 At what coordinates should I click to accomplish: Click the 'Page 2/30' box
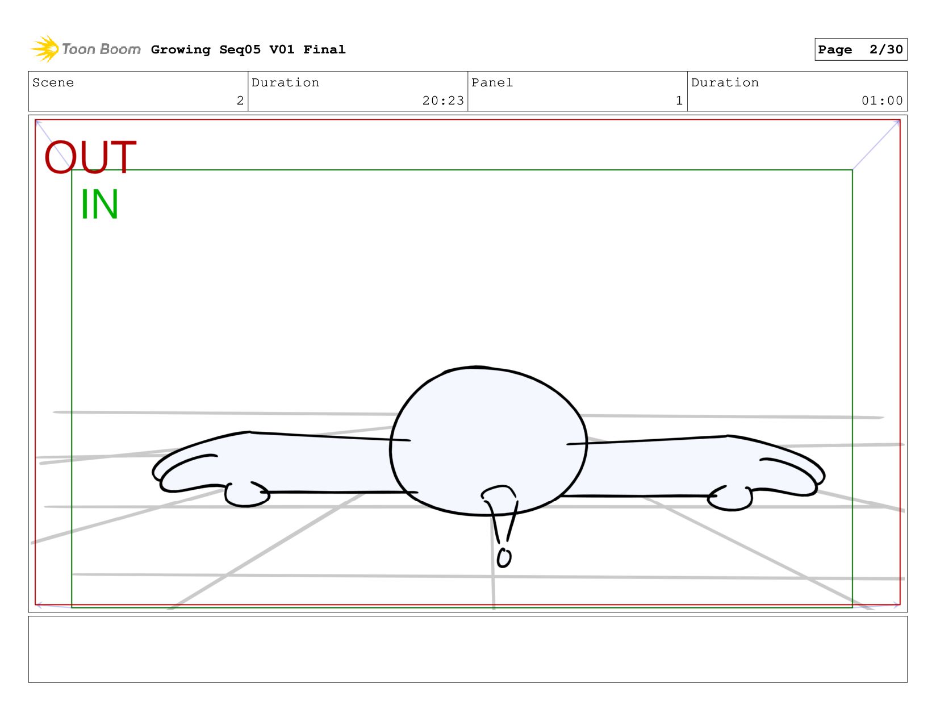tap(860, 49)
